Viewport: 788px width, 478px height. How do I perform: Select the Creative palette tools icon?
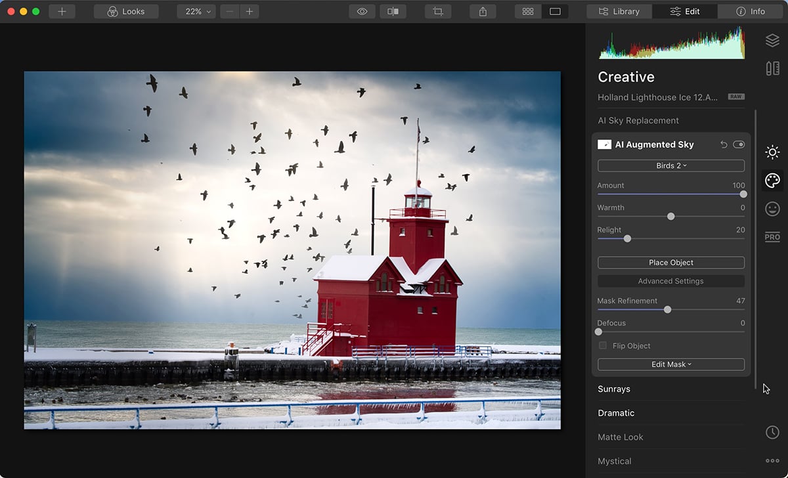[772, 180]
